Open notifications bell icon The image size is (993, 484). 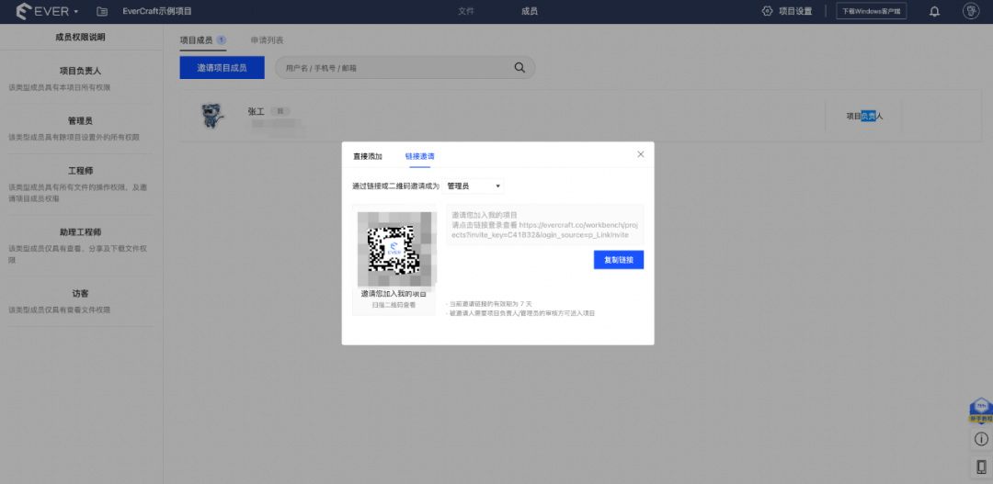(934, 11)
